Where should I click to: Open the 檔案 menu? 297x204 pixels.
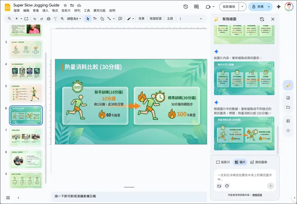[17, 10]
